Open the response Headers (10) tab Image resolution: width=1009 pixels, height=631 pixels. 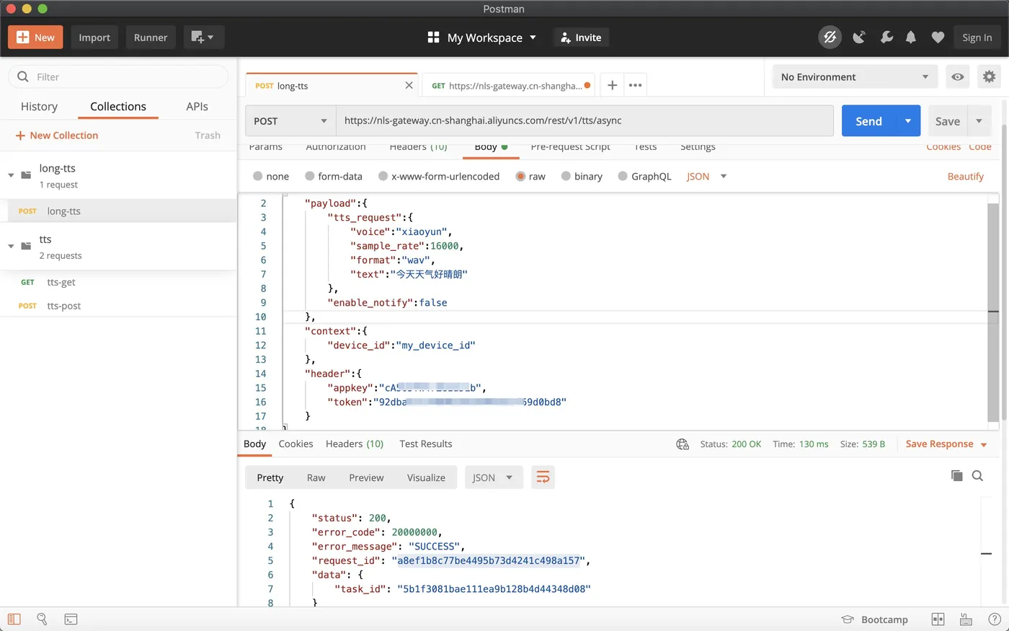(355, 444)
